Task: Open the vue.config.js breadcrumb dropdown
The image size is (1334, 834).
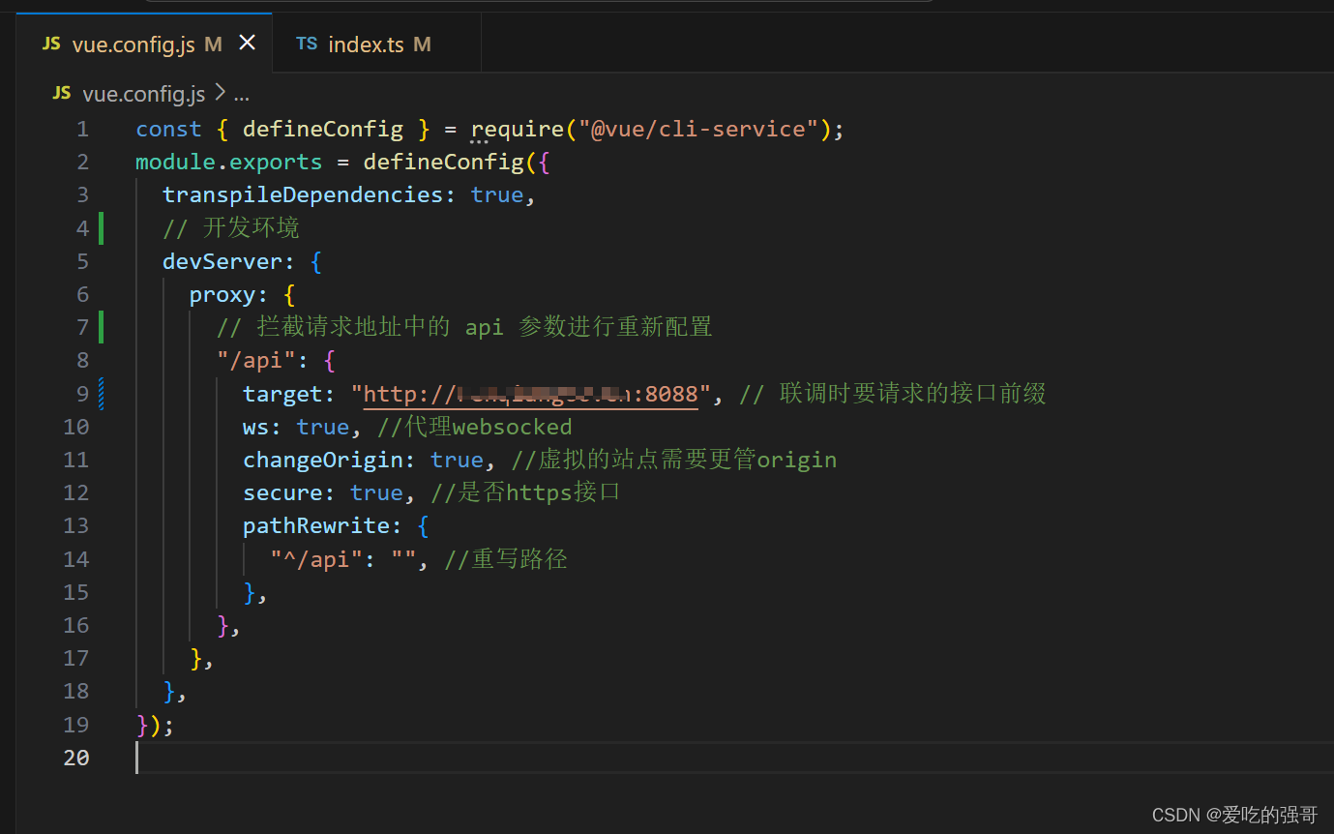Action: [x=143, y=93]
